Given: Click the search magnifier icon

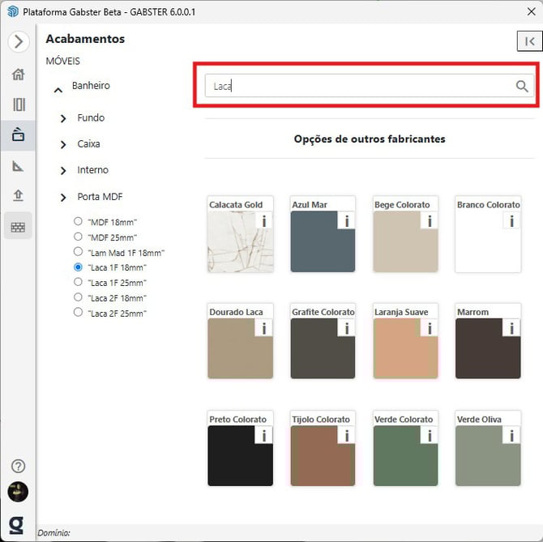Looking at the screenshot, I should click(522, 87).
